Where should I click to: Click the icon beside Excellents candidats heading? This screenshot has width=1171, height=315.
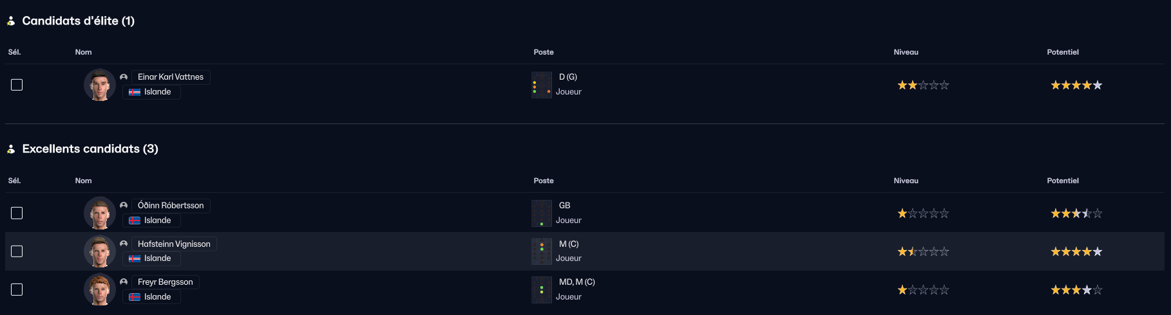tap(11, 149)
